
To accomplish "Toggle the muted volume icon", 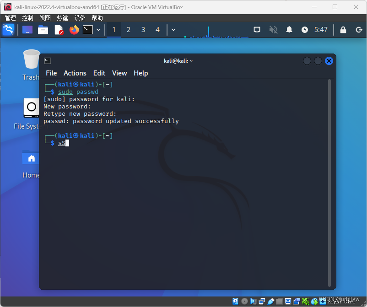I will [x=273, y=30].
